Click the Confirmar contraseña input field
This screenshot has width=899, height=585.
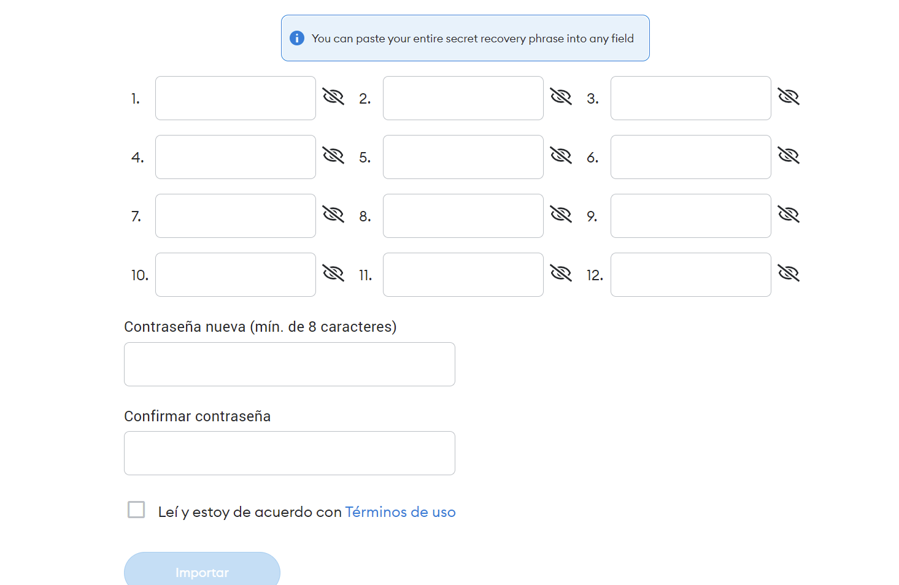(x=290, y=453)
